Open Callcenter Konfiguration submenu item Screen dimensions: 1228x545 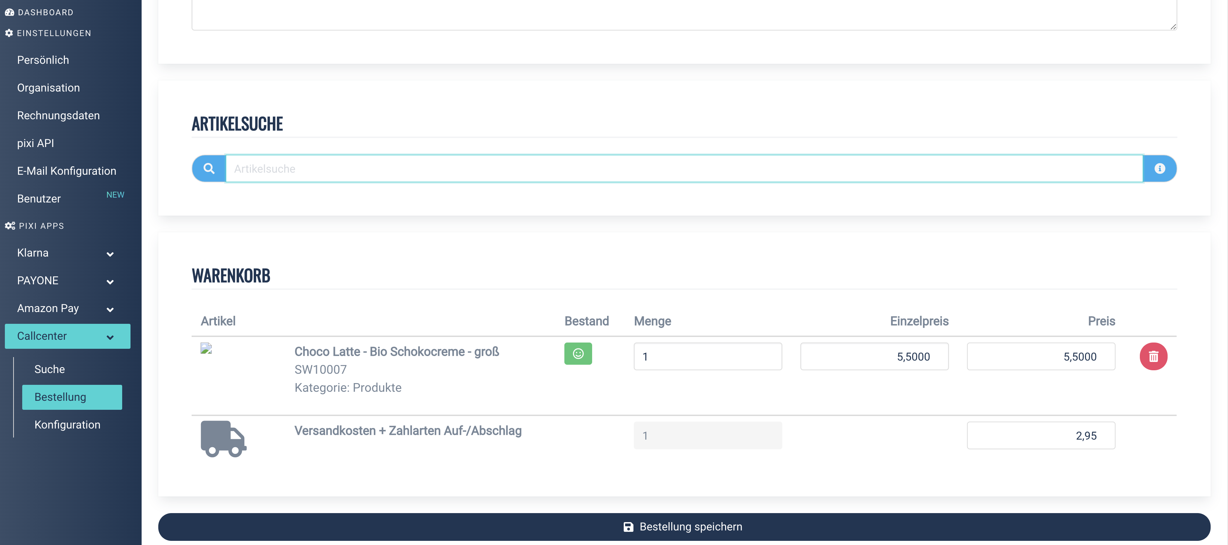pyautogui.click(x=67, y=425)
